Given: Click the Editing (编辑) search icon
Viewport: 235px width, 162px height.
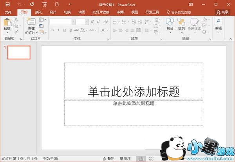Looking at the screenshot, I should (218, 21).
